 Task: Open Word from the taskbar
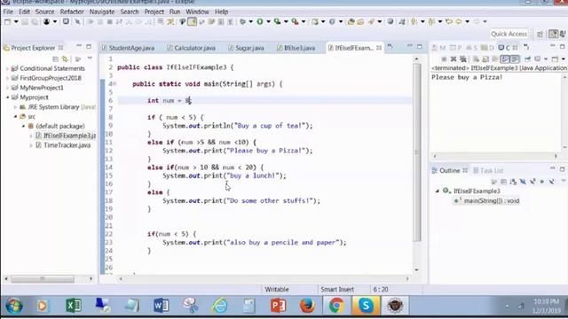[161, 306]
